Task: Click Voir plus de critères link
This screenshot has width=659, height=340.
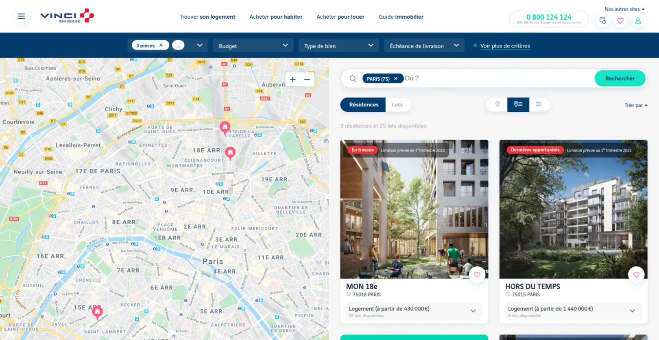Action: pyautogui.click(x=505, y=46)
